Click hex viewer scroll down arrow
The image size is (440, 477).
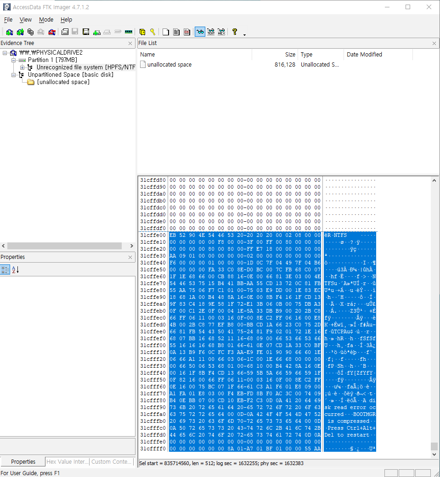pyautogui.click(x=434, y=454)
